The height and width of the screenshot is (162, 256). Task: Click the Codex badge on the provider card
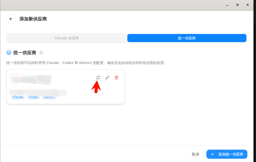pos(33,97)
